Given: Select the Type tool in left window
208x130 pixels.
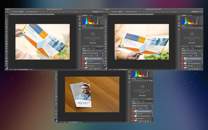Looking at the screenshot, I should pyautogui.click(x=6, y=54).
